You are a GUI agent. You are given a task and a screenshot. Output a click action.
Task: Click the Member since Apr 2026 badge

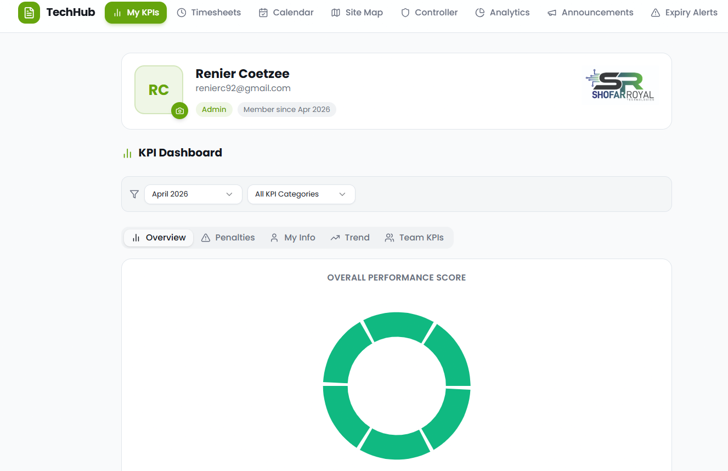click(x=287, y=109)
